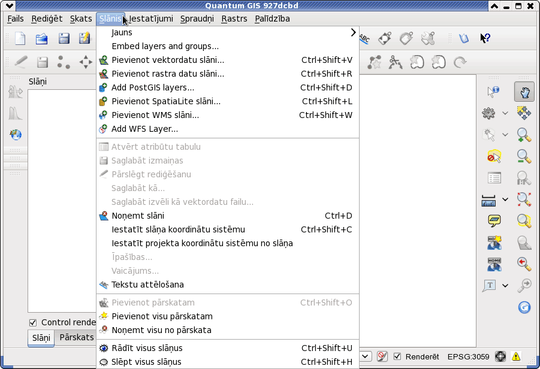540x369 pixels.
Task: Choose Pievienot vektordatu slāni
Action: coord(228,60)
